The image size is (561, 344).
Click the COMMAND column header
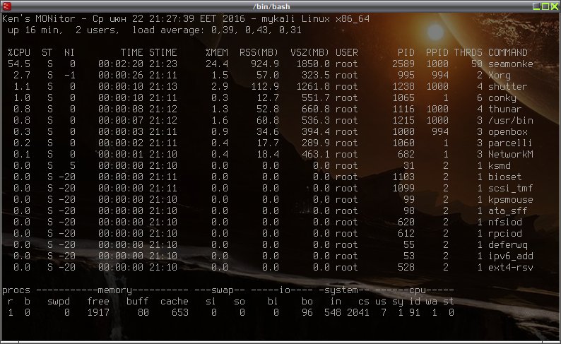coord(508,52)
